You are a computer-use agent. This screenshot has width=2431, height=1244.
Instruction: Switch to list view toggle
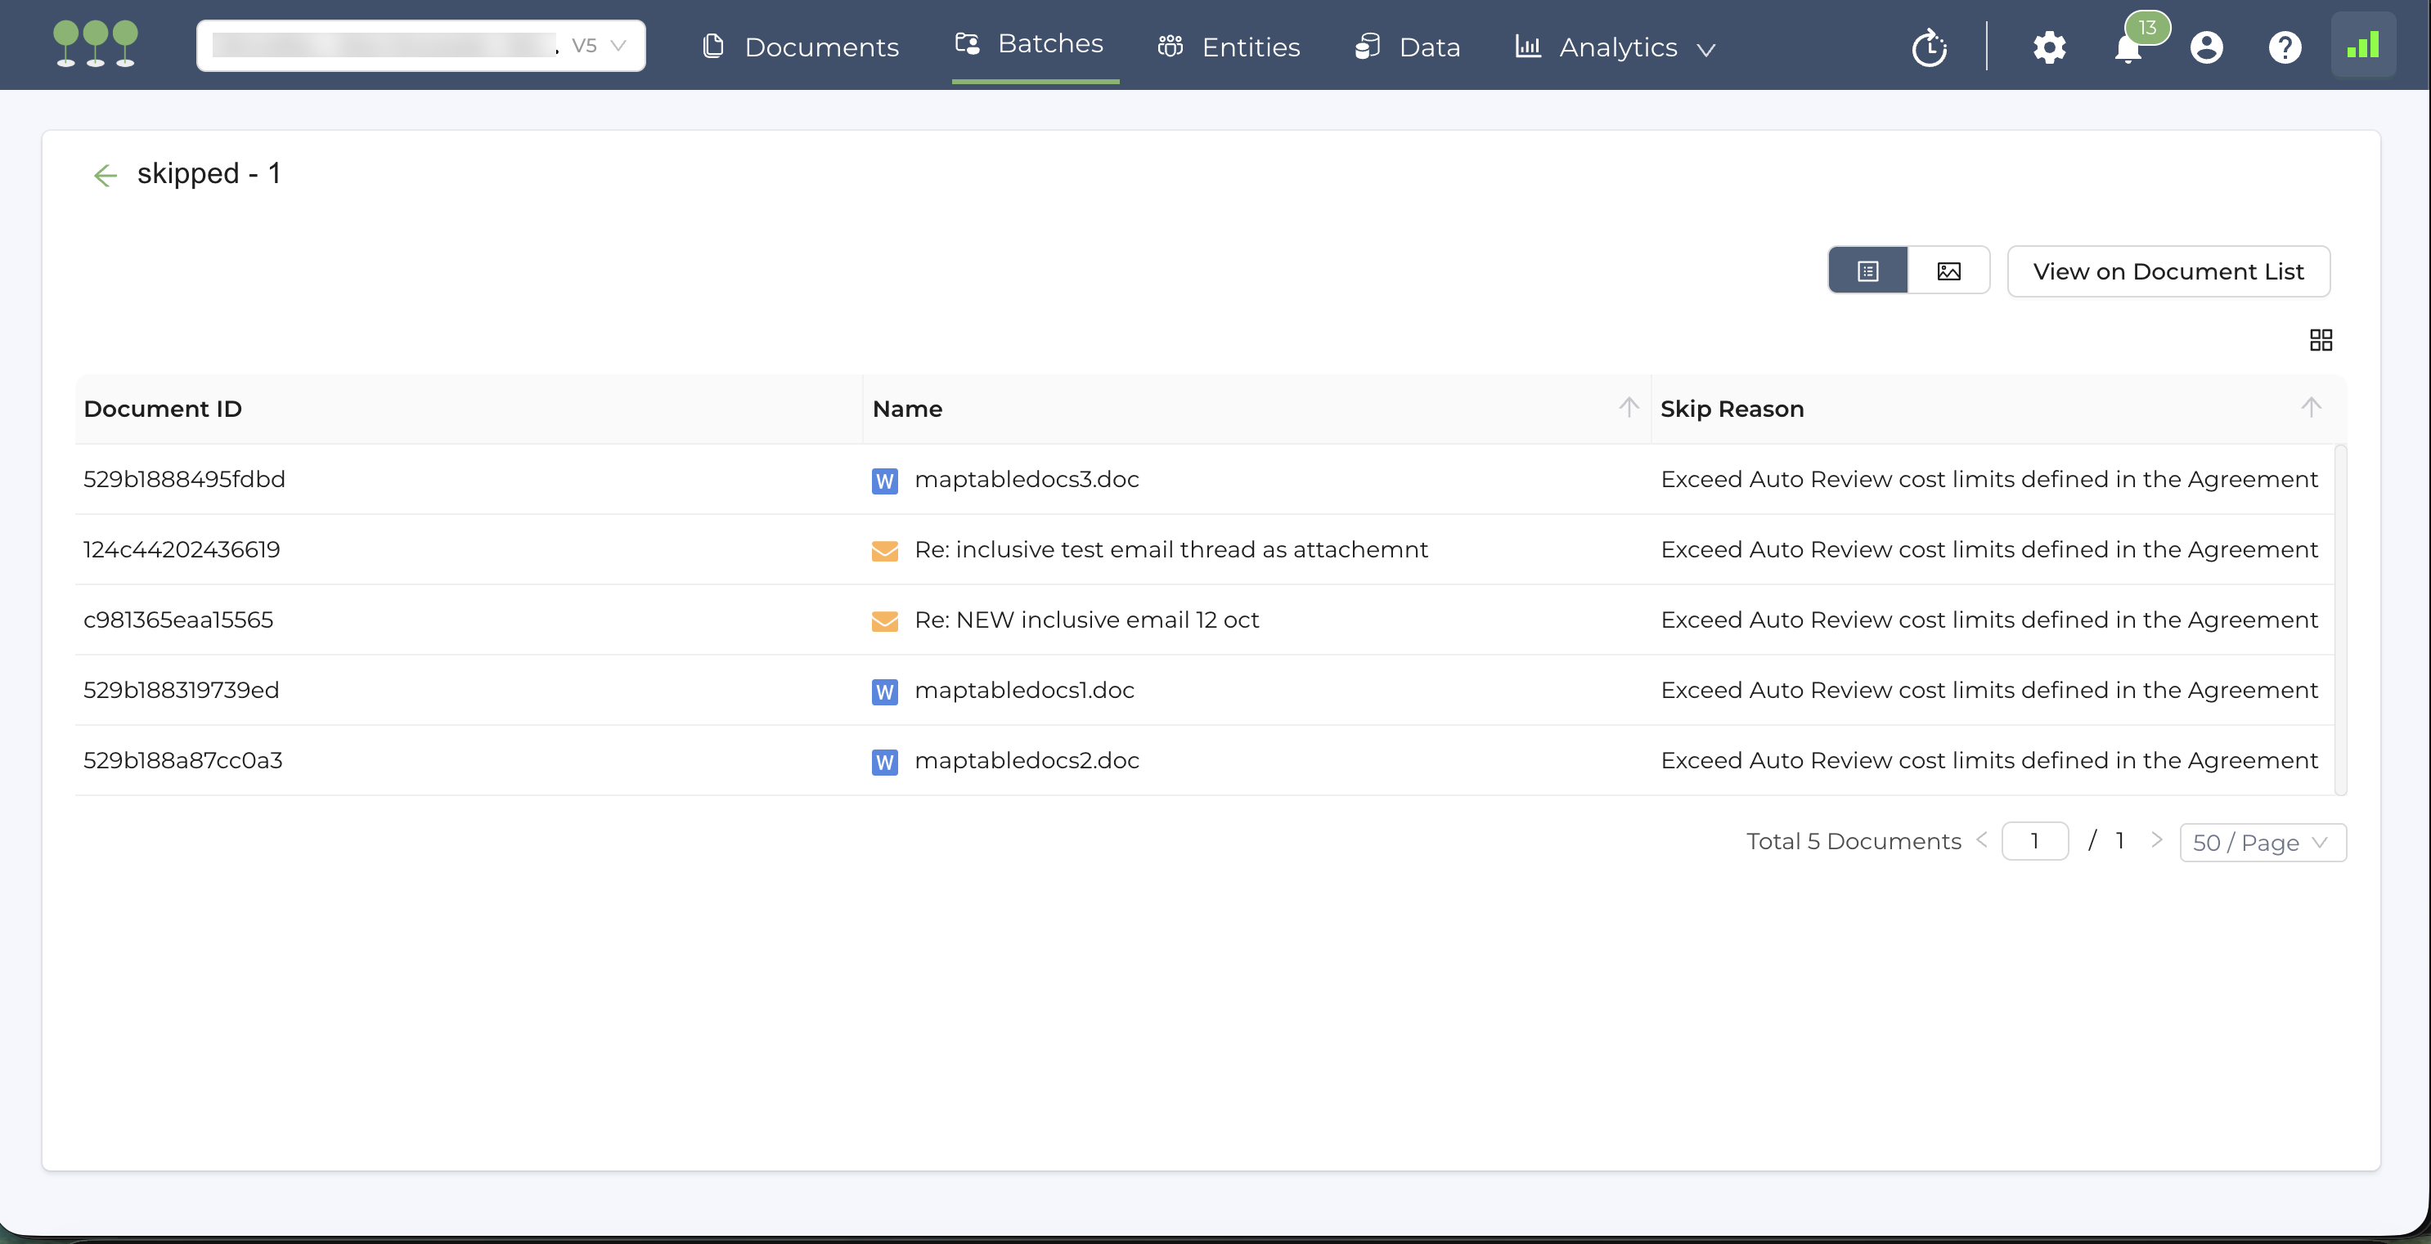(x=1867, y=271)
